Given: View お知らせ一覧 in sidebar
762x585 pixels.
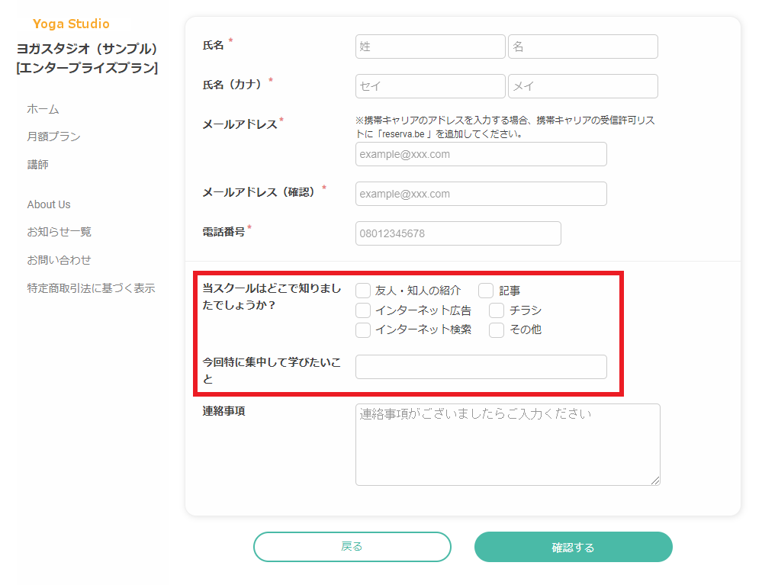Looking at the screenshot, I should tap(59, 232).
